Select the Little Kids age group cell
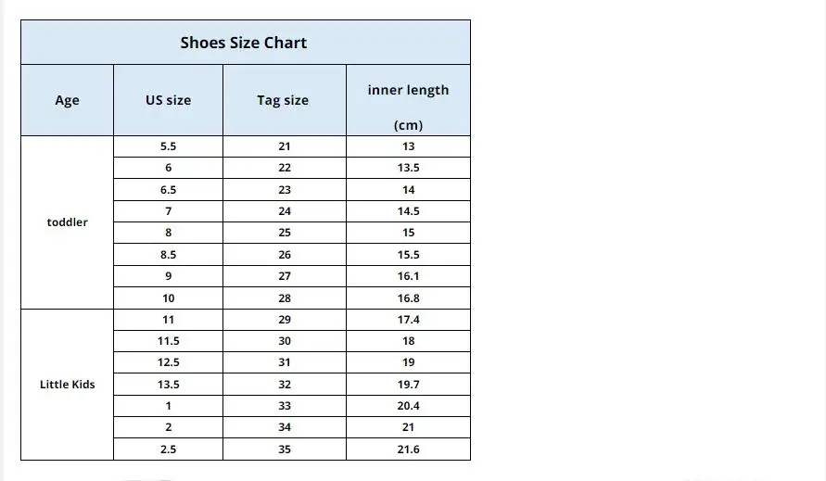 point(67,385)
